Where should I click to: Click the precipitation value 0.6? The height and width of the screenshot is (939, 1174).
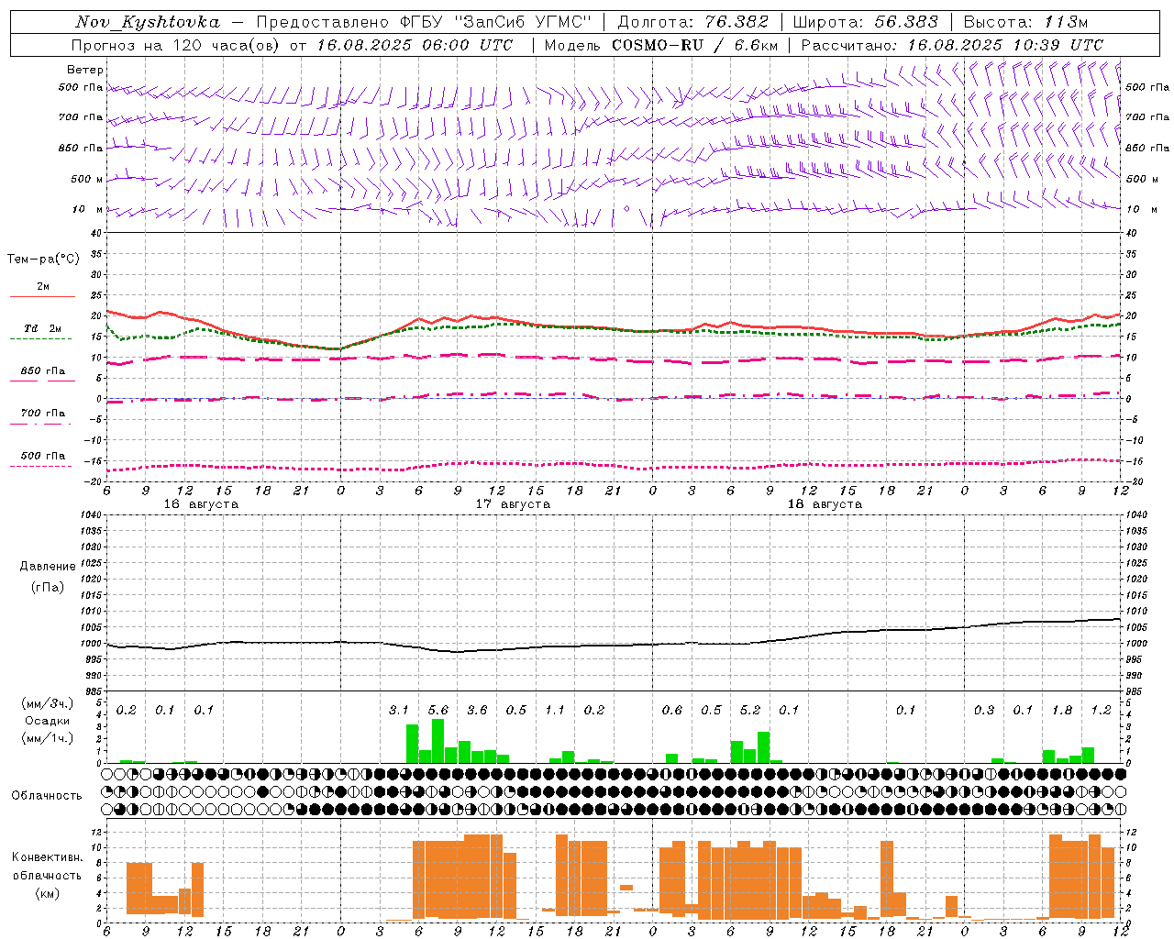(672, 711)
